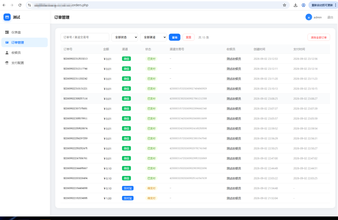Click the created time 2026-09-02 23:05:57
The width and height of the screenshot is (338, 220).
coord(266,119)
